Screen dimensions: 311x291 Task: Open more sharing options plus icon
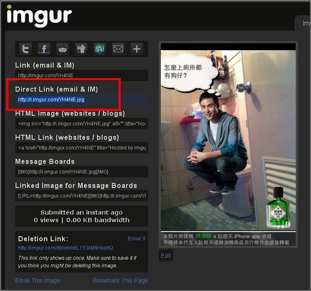click(x=137, y=49)
